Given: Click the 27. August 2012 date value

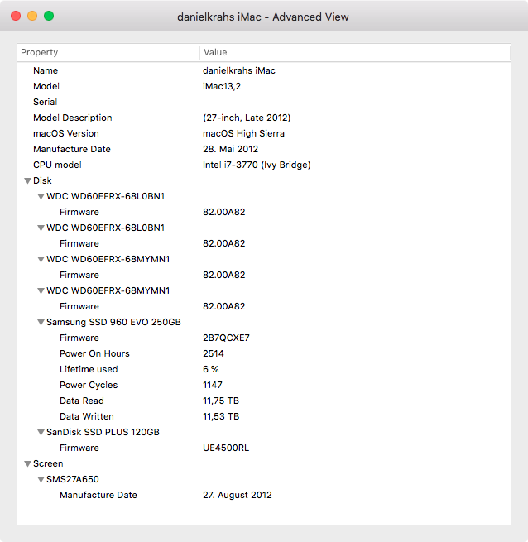Looking at the screenshot, I should (238, 495).
